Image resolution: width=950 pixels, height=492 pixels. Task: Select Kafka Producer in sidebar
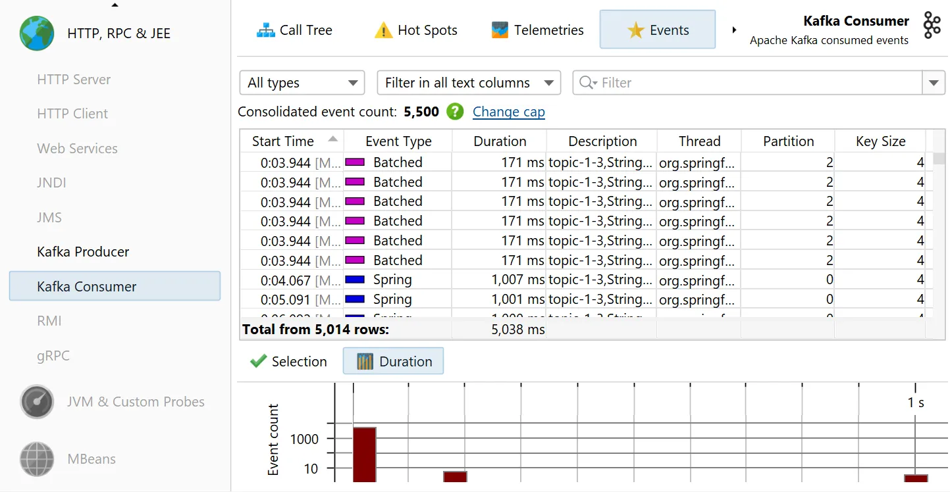point(83,252)
